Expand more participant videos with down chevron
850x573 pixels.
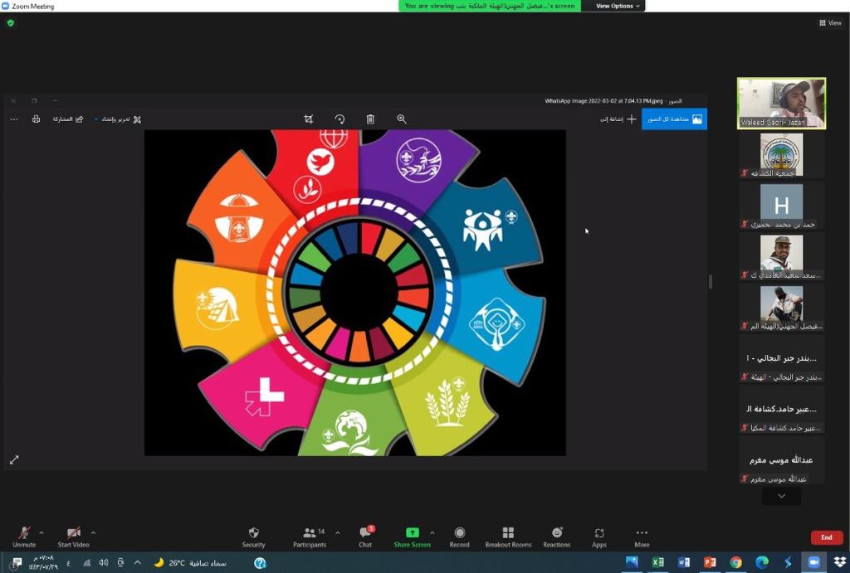click(781, 496)
